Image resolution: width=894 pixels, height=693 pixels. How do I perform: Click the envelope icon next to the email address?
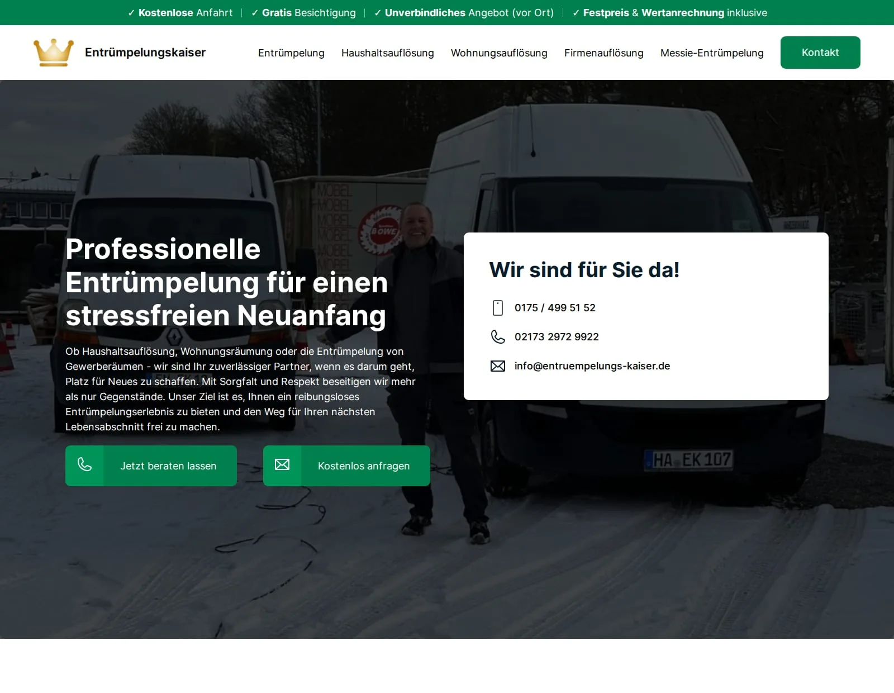(x=497, y=366)
